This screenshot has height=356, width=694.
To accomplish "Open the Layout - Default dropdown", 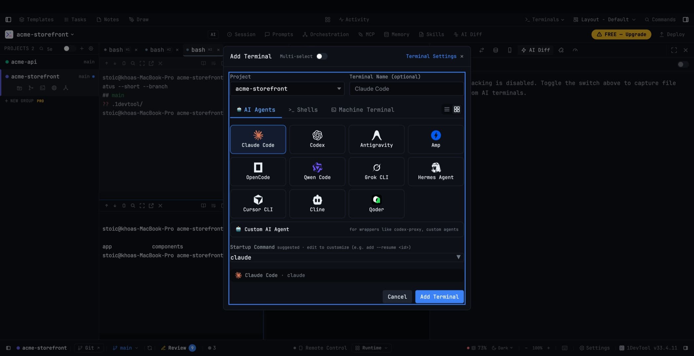I will 604,19.
